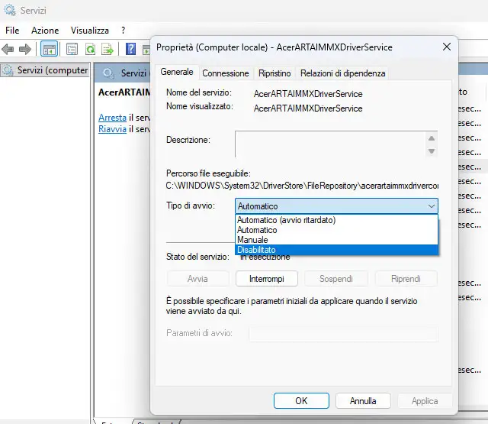Click the Arresta service link
Image resolution: width=488 pixels, height=424 pixels.
pyautogui.click(x=112, y=118)
